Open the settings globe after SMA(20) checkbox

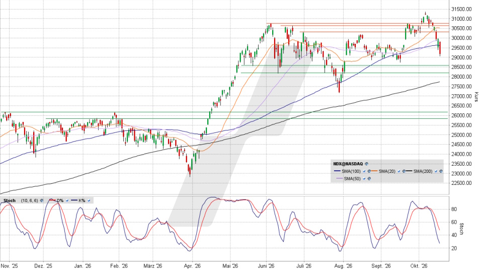[x=404, y=171]
